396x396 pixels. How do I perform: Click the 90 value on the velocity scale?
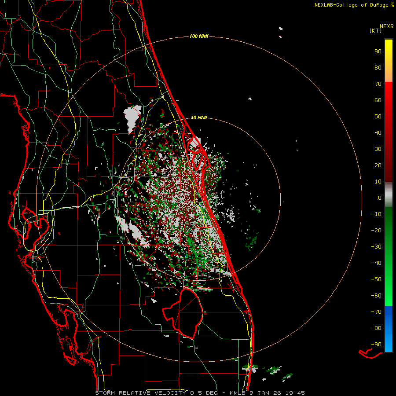click(x=378, y=51)
